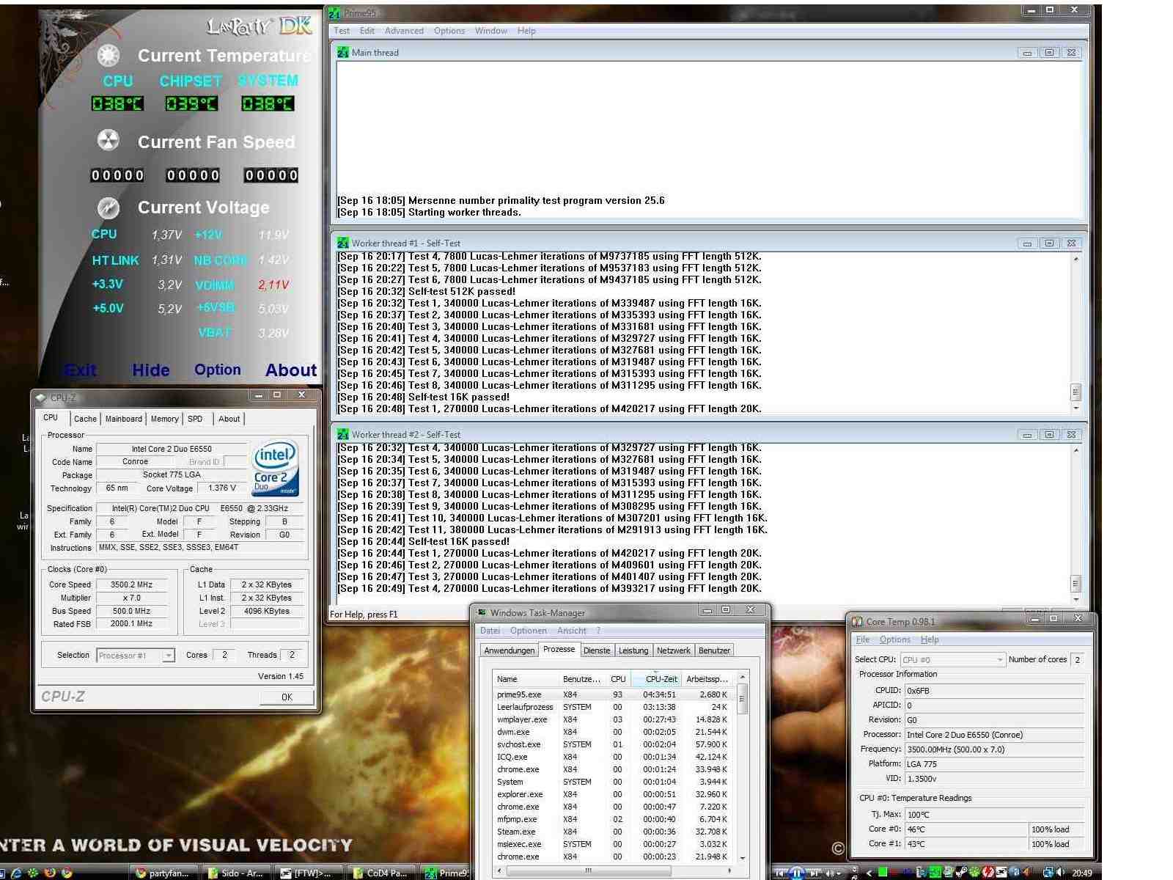This screenshot has height=880, width=1173.
Task: Switch to the Netzwerk tab in Task-Manager
Action: pyautogui.click(x=674, y=650)
